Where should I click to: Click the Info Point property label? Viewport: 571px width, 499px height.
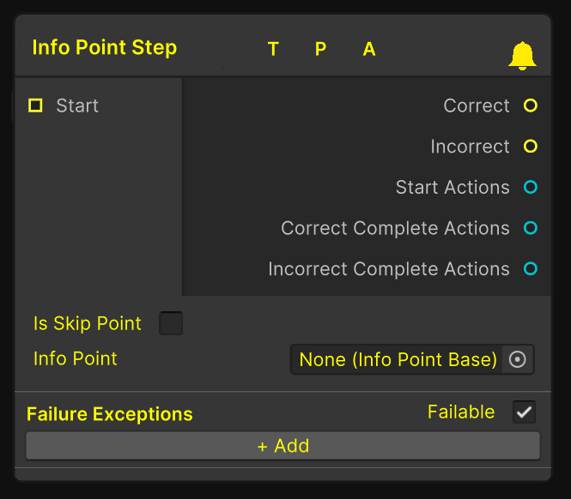(75, 358)
